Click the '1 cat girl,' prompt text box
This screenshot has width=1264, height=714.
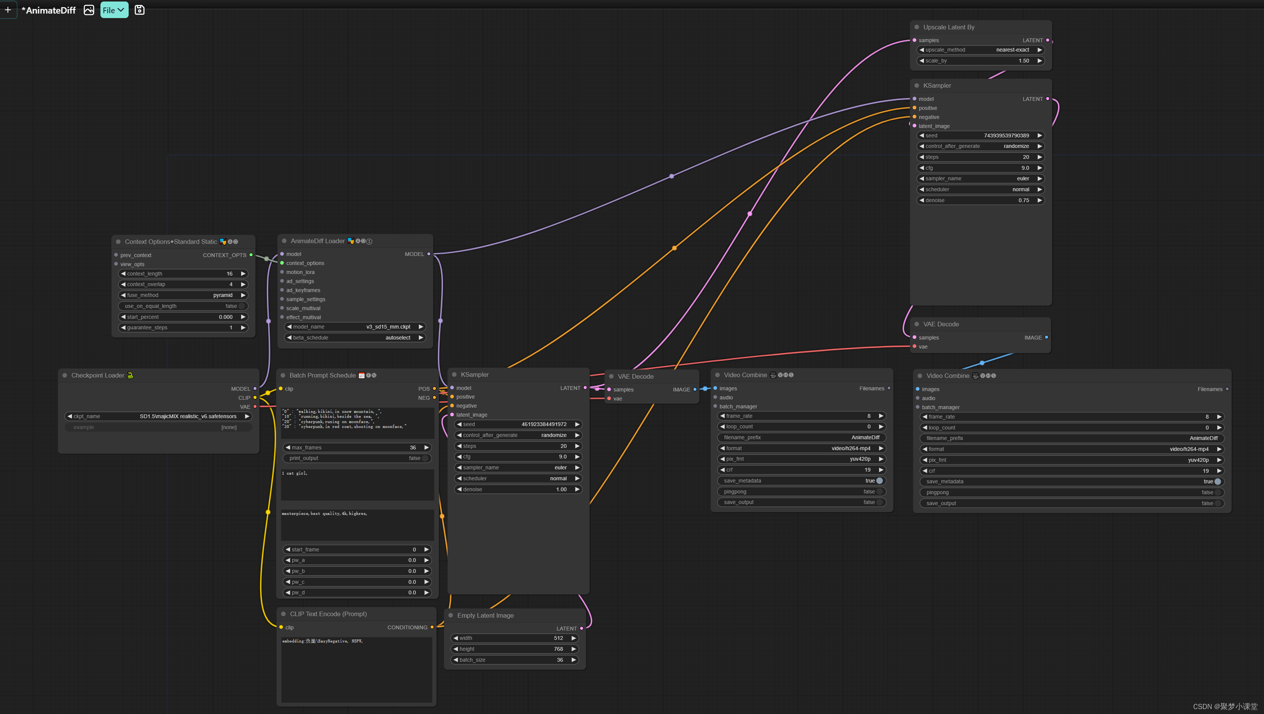(x=358, y=485)
